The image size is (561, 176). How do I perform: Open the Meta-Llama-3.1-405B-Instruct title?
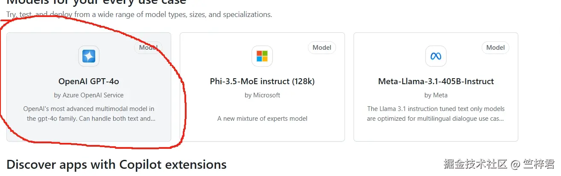[x=436, y=81]
